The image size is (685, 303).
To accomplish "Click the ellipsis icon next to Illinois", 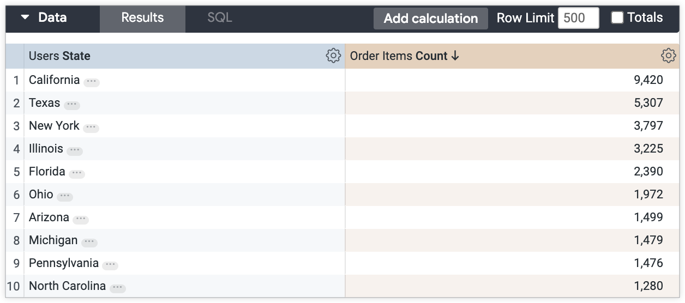I will 74,150.
